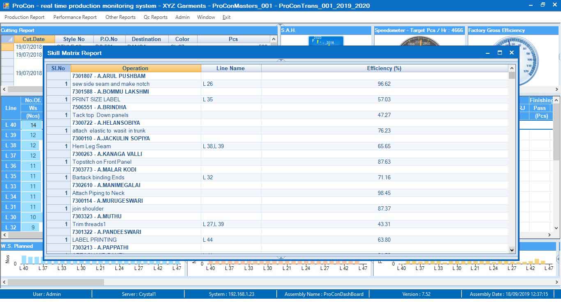This screenshot has width=561, height=302.
Task: Select the 'sew side seam and make notch' row
Action: click(111, 84)
